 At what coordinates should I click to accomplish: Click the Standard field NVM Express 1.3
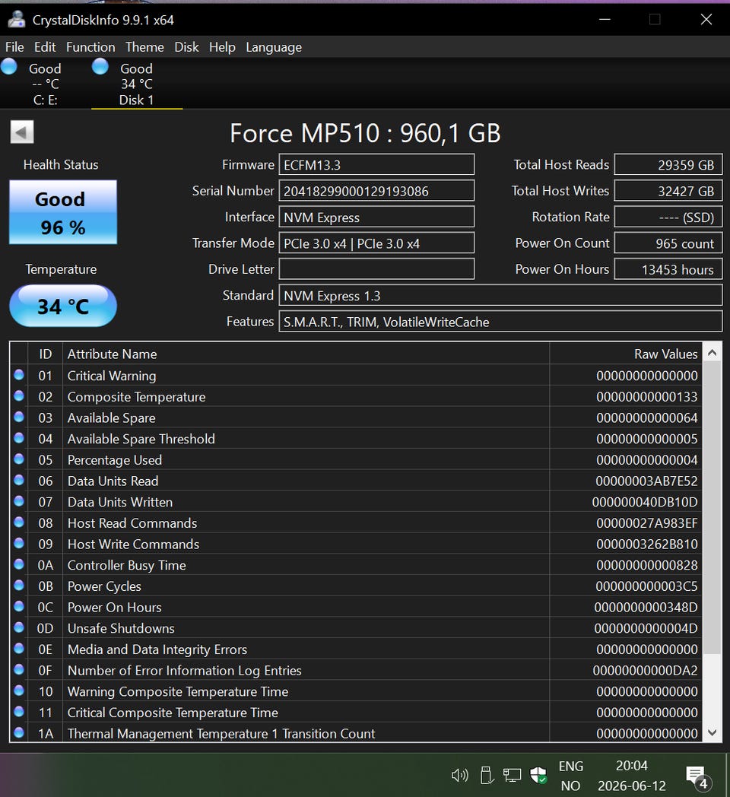click(x=500, y=295)
